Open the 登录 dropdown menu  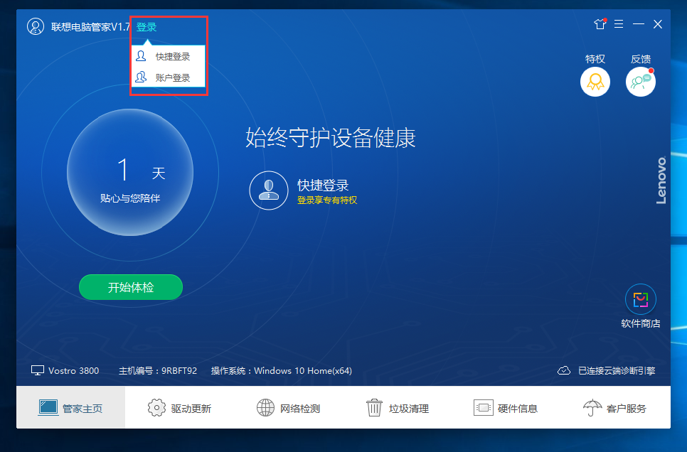click(x=146, y=27)
